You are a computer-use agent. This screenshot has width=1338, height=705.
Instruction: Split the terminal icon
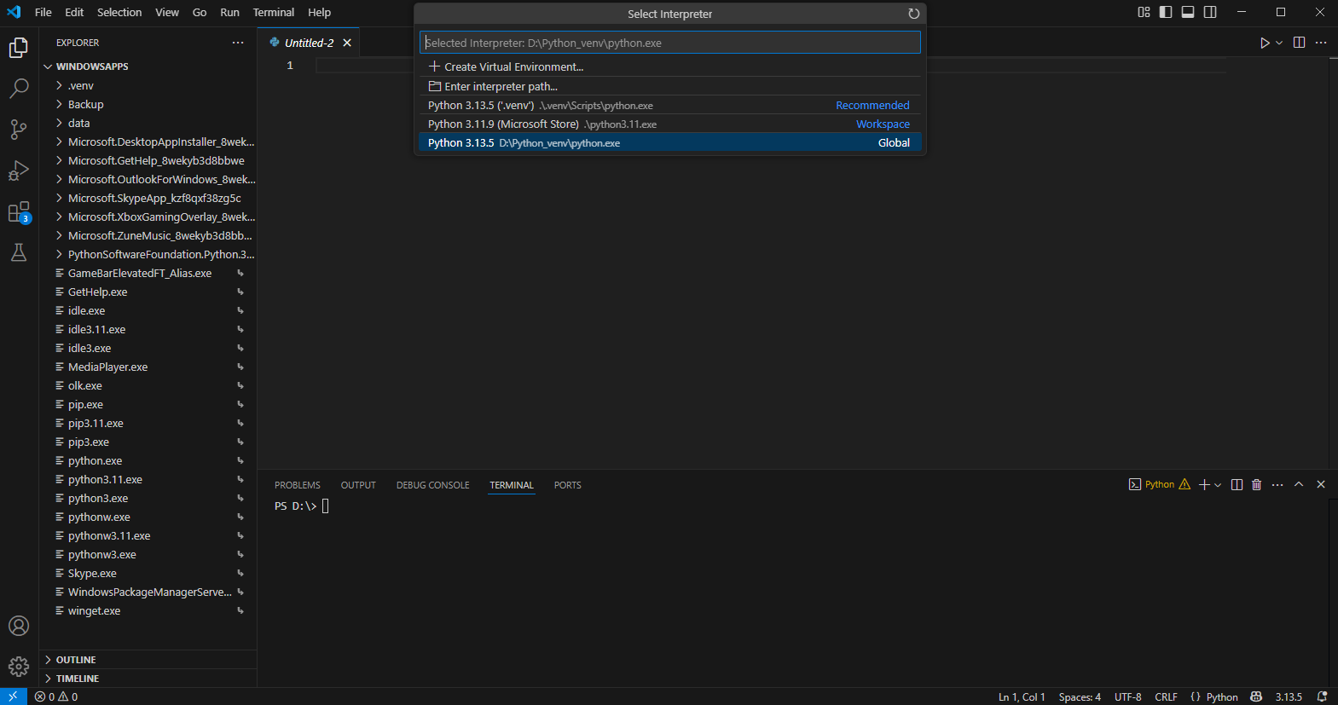(1237, 484)
